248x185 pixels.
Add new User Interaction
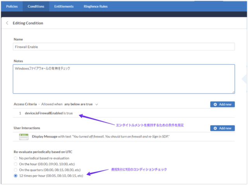coord(222,128)
